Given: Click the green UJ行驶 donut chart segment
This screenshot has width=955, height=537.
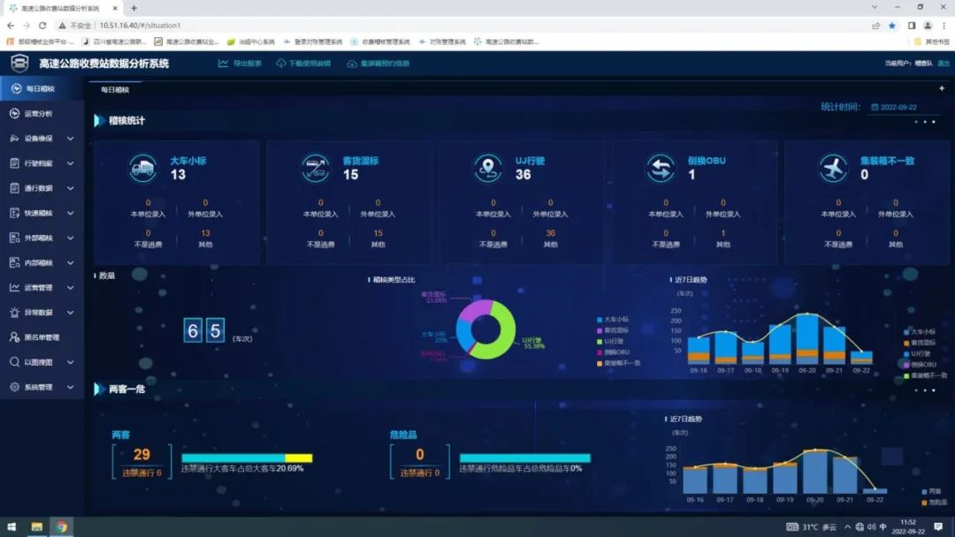Looking at the screenshot, I should click(x=505, y=338).
